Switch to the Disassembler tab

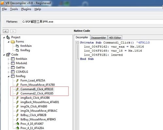tap(98, 38)
